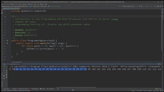The height and width of the screenshot is (92, 164).
Task: Click clear-all trash icon in Run panel
Action: 6,77
